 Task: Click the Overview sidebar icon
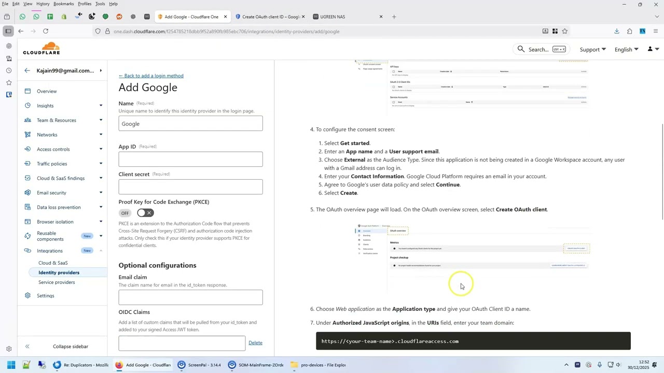point(27,91)
